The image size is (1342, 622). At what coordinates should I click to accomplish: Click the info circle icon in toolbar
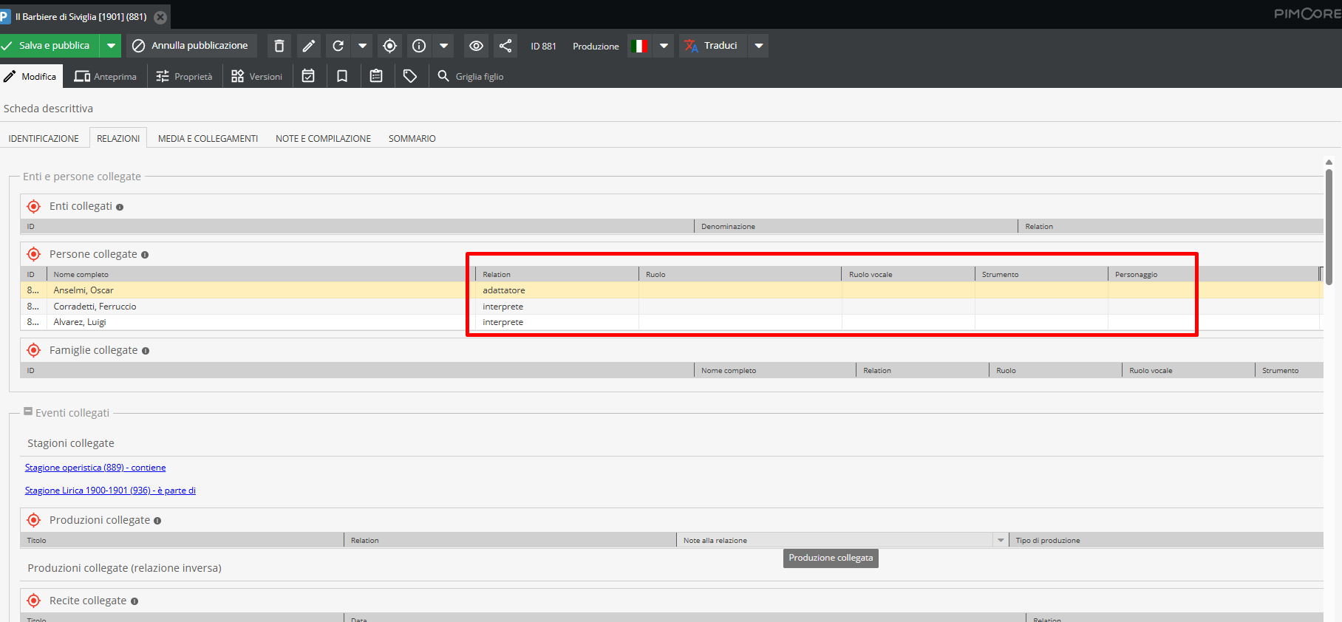(x=419, y=46)
